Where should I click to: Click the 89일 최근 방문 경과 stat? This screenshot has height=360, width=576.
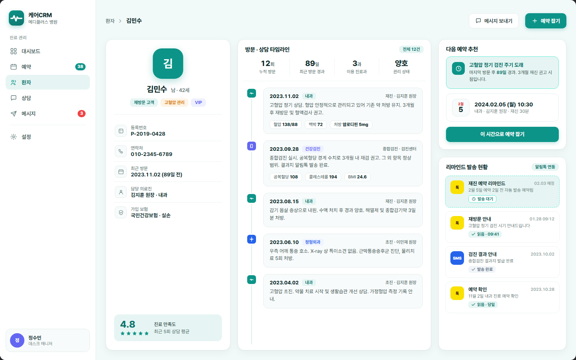[312, 66]
